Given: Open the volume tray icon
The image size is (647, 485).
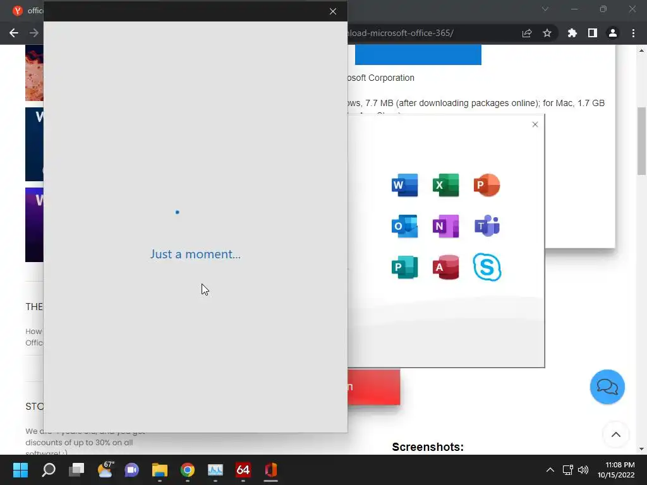Looking at the screenshot, I should coord(583,470).
